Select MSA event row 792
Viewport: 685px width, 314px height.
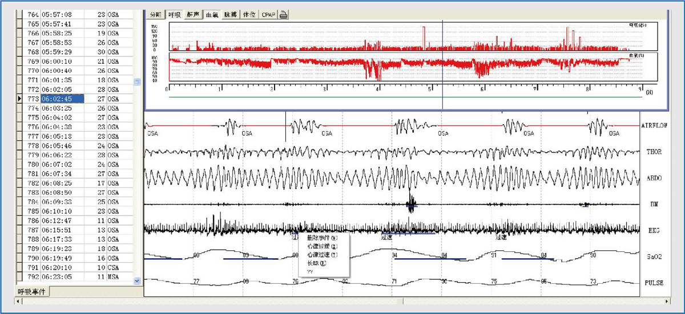[74, 276]
